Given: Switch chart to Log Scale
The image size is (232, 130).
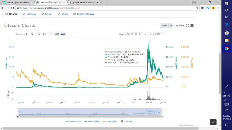Looking at the screenshot, I should tap(179, 26).
